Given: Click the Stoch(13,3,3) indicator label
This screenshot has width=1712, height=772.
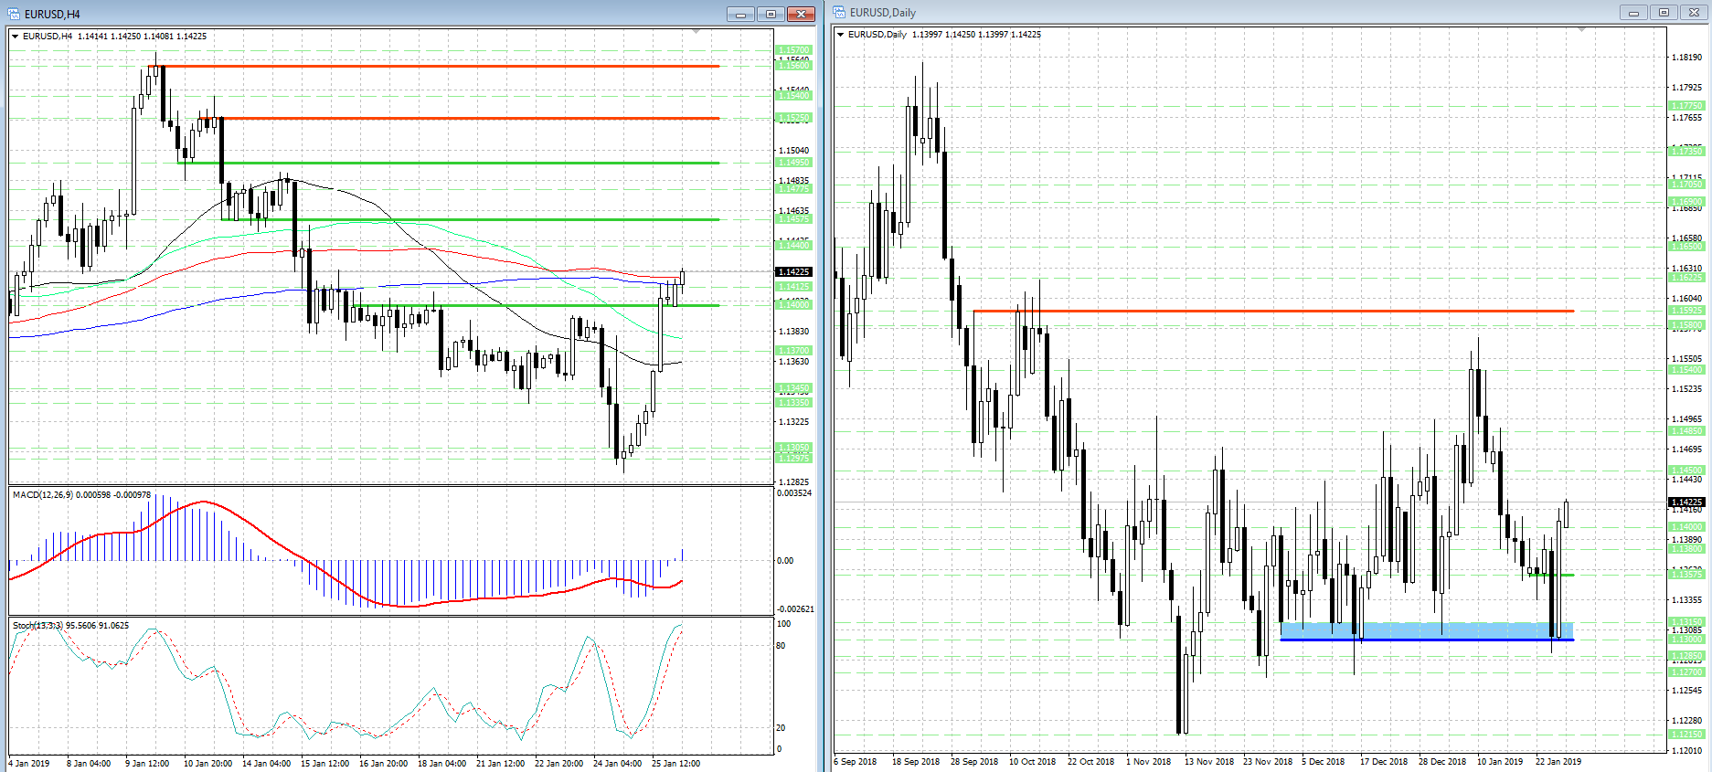Looking at the screenshot, I should point(70,626).
